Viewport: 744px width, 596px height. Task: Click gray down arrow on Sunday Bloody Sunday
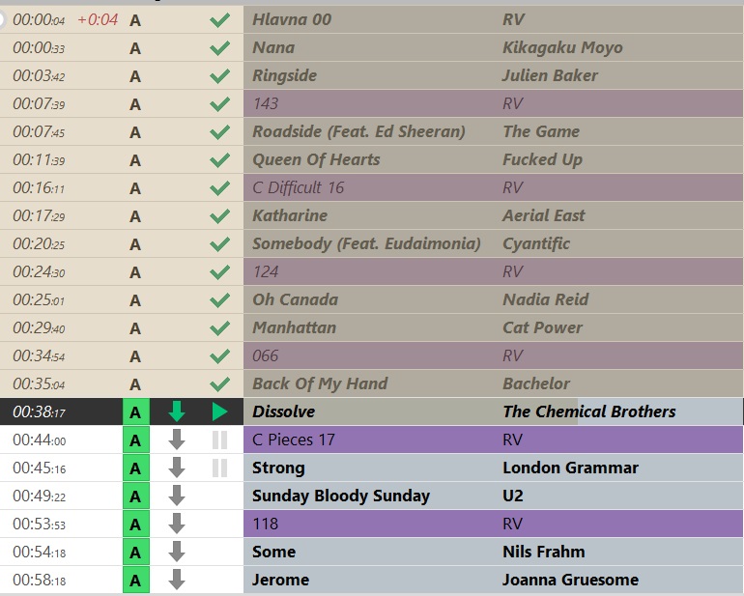(x=177, y=496)
